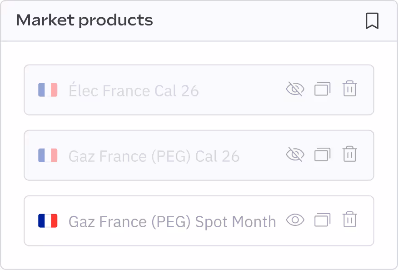Screen dimensions: 398x270
Task: Hide the Gaz France (PEG) Spot Month product
Action: pyautogui.click(x=295, y=220)
